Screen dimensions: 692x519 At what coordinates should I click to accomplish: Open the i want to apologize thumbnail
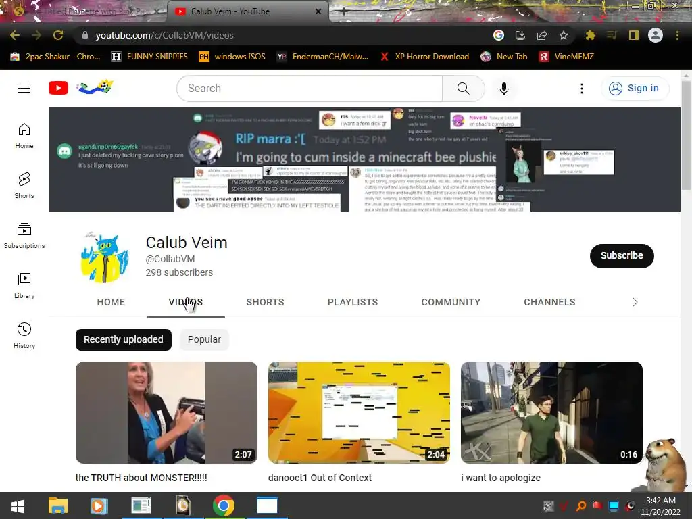551,412
